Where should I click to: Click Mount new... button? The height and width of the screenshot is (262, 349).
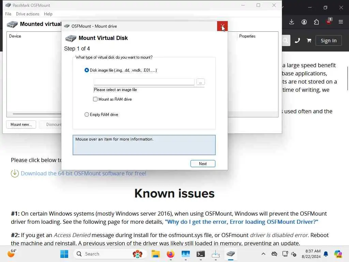pos(21,125)
